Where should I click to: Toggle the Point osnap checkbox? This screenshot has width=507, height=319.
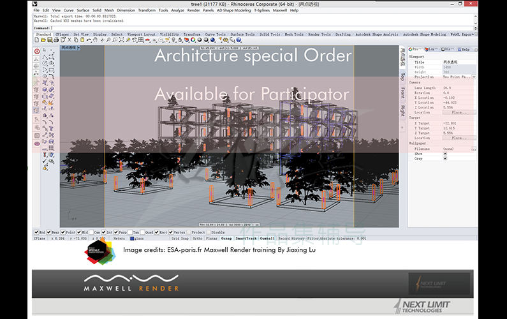click(63, 232)
